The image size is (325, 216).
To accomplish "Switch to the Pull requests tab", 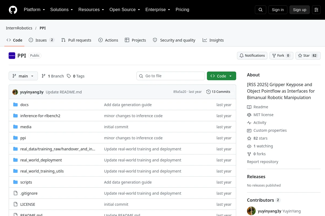I will tap(76, 40).
